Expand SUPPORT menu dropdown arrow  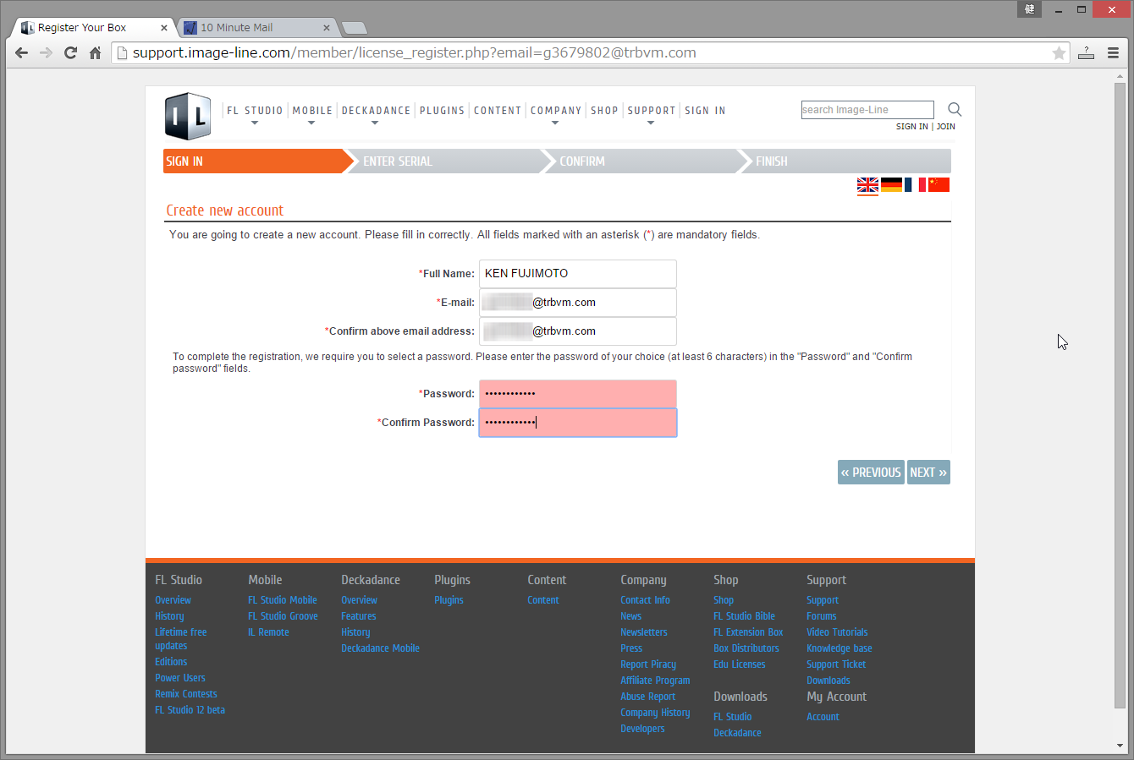[651, 123]
